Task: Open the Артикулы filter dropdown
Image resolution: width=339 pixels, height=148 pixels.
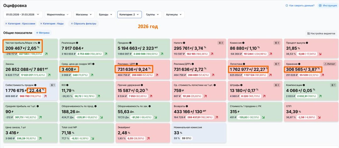Action: pyautogui.click(x=174, y=15)
